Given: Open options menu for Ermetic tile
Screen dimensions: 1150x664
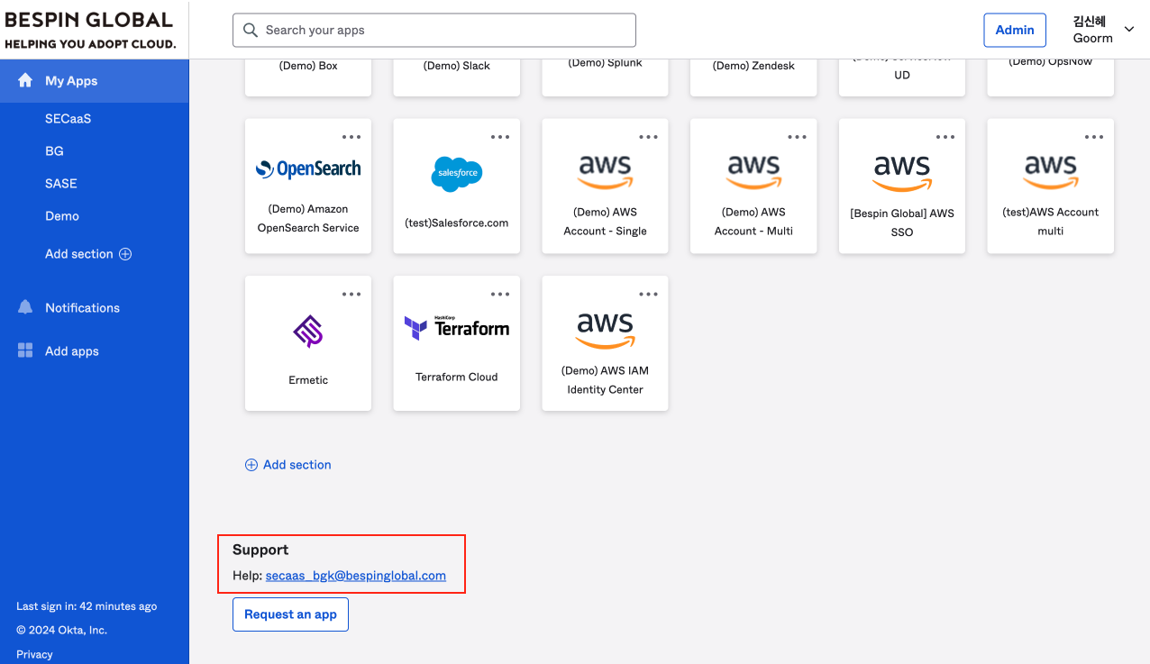Looking at the screenshot, I should (x=351, y=295).
